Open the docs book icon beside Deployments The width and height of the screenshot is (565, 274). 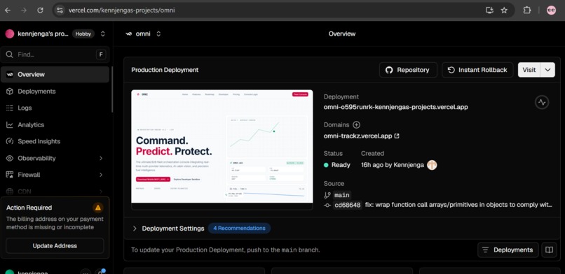pyautogui.click(x=549, y=250)
